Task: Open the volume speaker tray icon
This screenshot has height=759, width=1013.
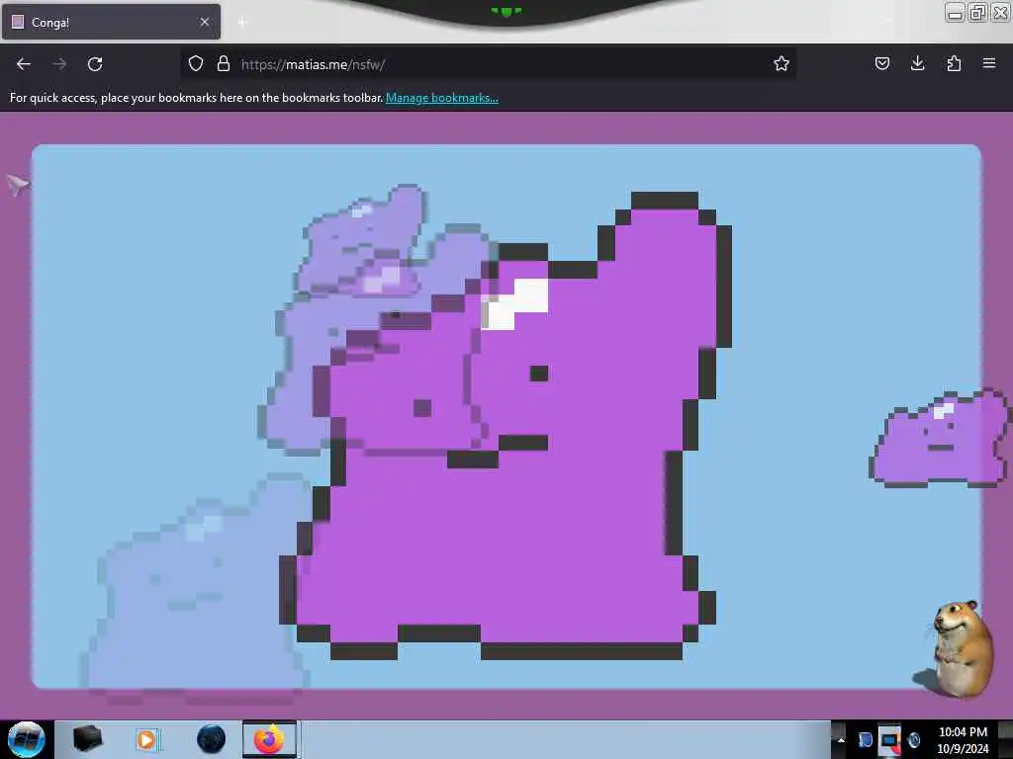Action: tap(913, 739)
